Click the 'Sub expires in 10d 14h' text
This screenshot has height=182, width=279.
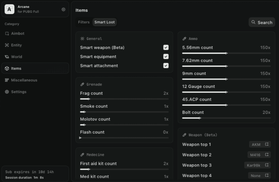[x=29, y=172]
